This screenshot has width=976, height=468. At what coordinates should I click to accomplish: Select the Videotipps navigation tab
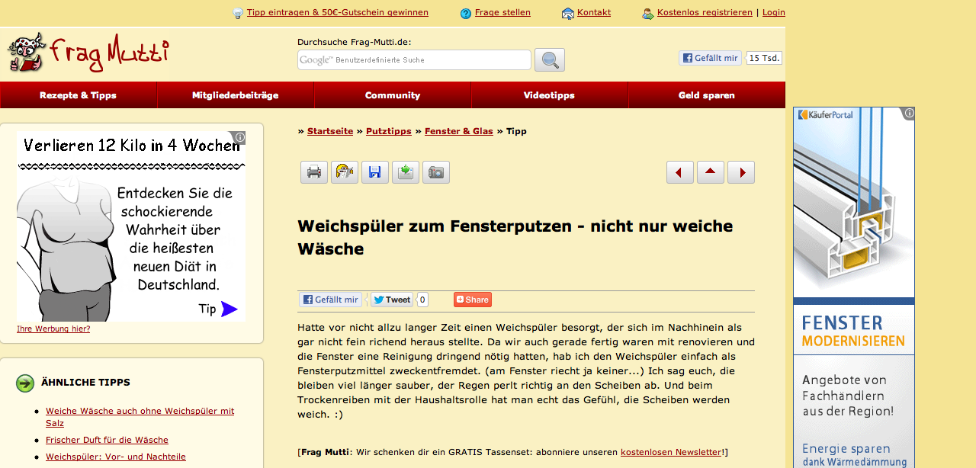[549, 95]
